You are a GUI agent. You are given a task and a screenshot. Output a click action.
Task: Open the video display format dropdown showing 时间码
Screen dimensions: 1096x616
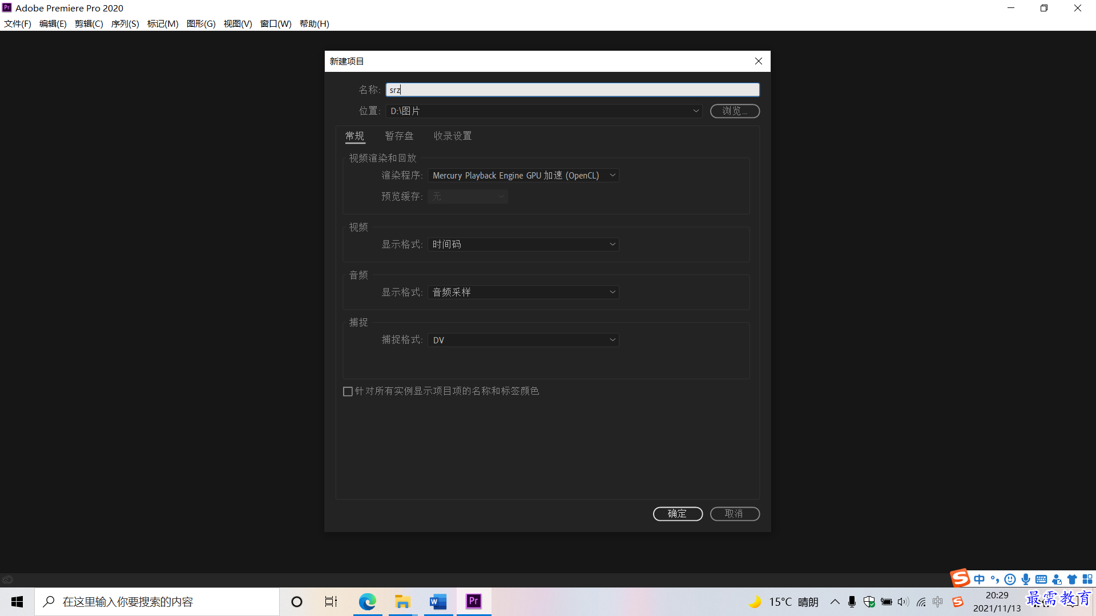[523, 244]
